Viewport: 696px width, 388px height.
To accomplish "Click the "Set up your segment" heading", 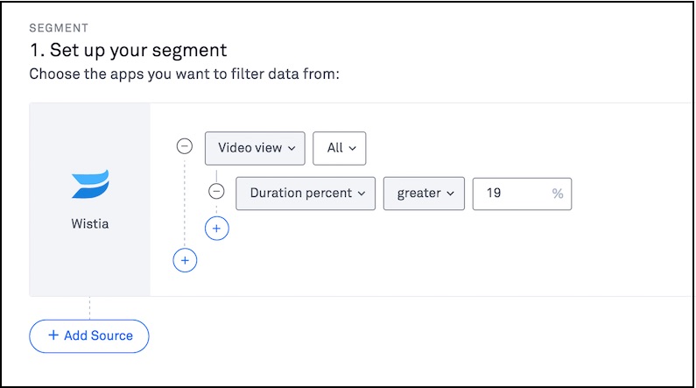I will pos(128,50).
